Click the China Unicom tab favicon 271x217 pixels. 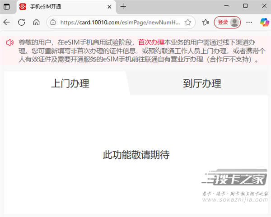(23, 7)
